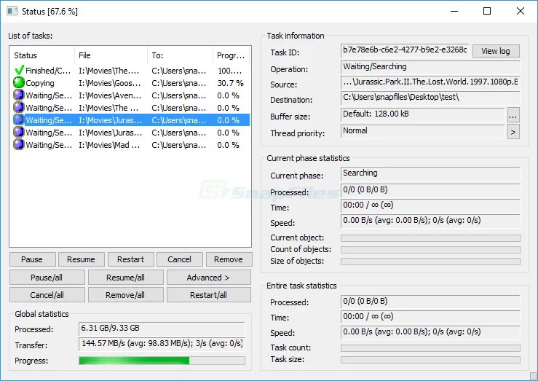
Task: Click the green ball icon of the Copying task
Action: (18, 83)
